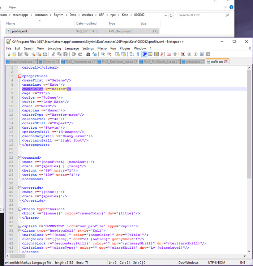Collapse the command block fold marker
The image size is (253, 266).
click(x=20, y=158)
